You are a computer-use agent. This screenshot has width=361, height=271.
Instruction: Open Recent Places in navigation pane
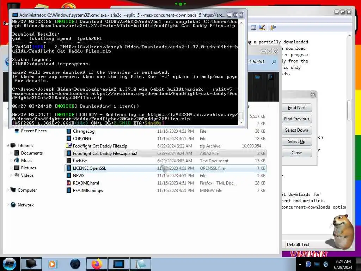tap(33, 131)
